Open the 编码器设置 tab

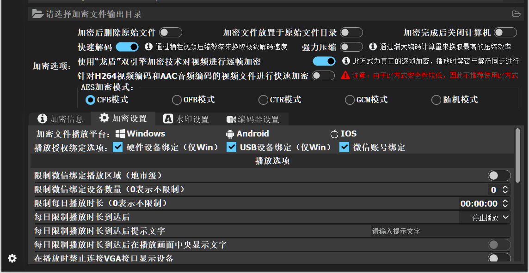click(252, 119)
